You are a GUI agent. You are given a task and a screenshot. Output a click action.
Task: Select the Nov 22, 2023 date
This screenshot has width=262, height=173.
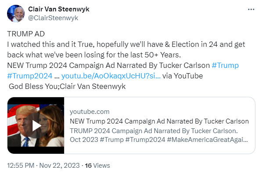click(x=60, y=166)
